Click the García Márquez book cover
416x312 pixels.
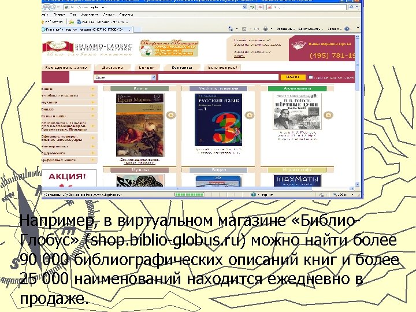click(140, 125)
